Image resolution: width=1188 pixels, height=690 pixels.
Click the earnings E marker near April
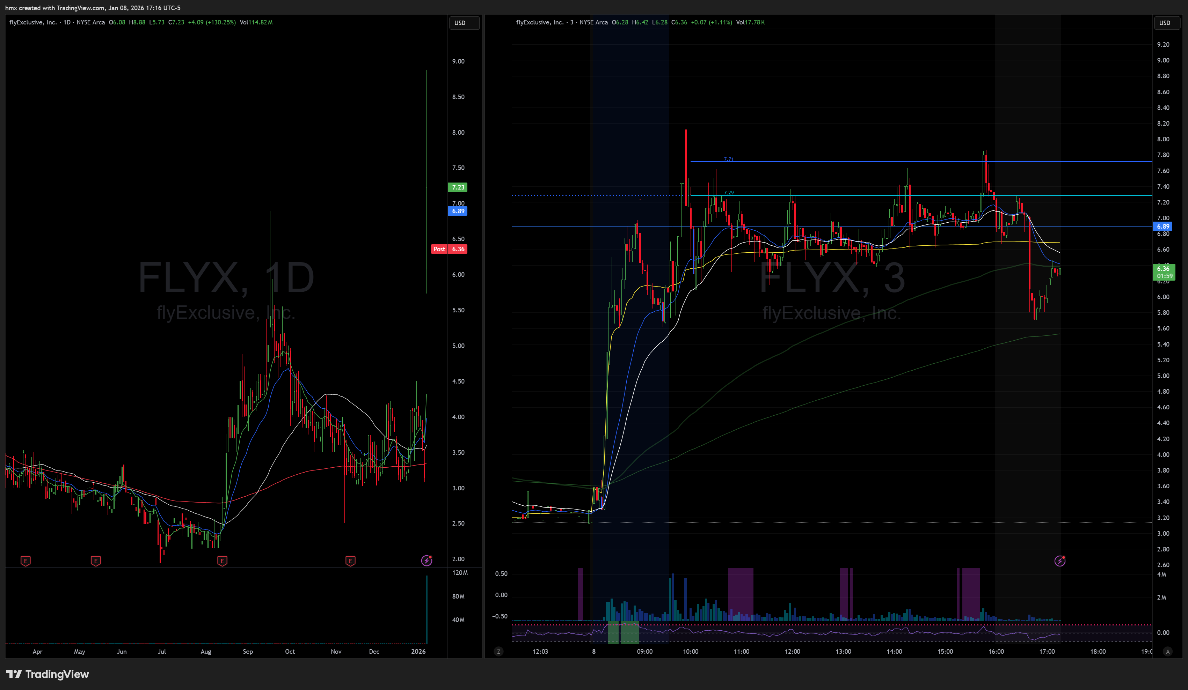click(x=26, y=561)
